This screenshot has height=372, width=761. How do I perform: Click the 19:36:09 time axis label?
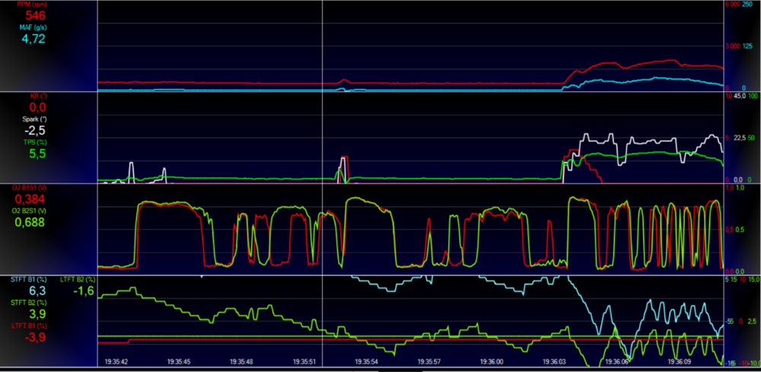678,362
